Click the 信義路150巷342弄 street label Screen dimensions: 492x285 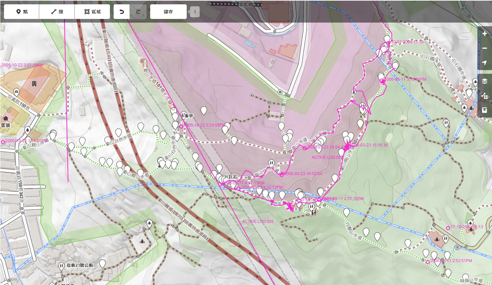coord(20,185)
